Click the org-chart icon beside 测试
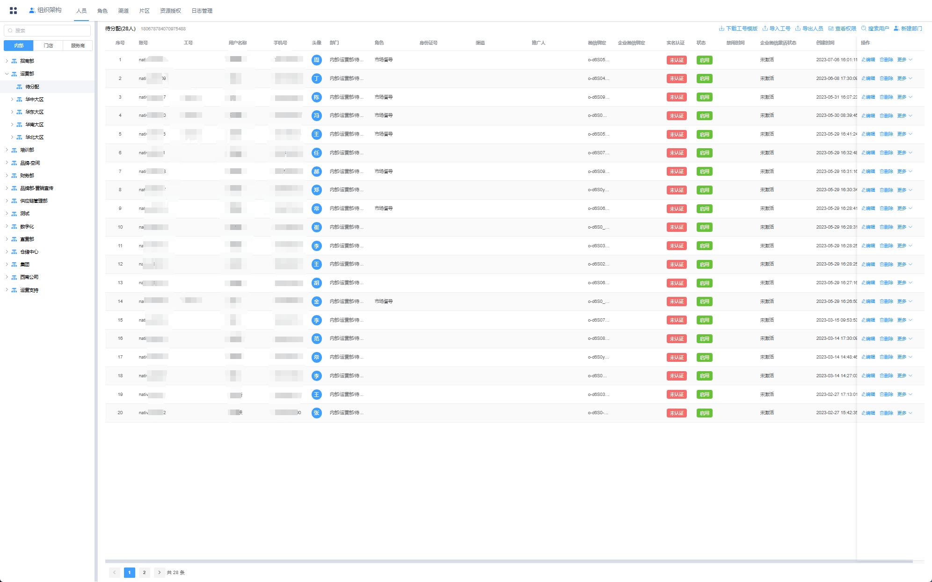The height and width of the screenshot is (582, 932). pyautogui.click(x=14, y=213)
